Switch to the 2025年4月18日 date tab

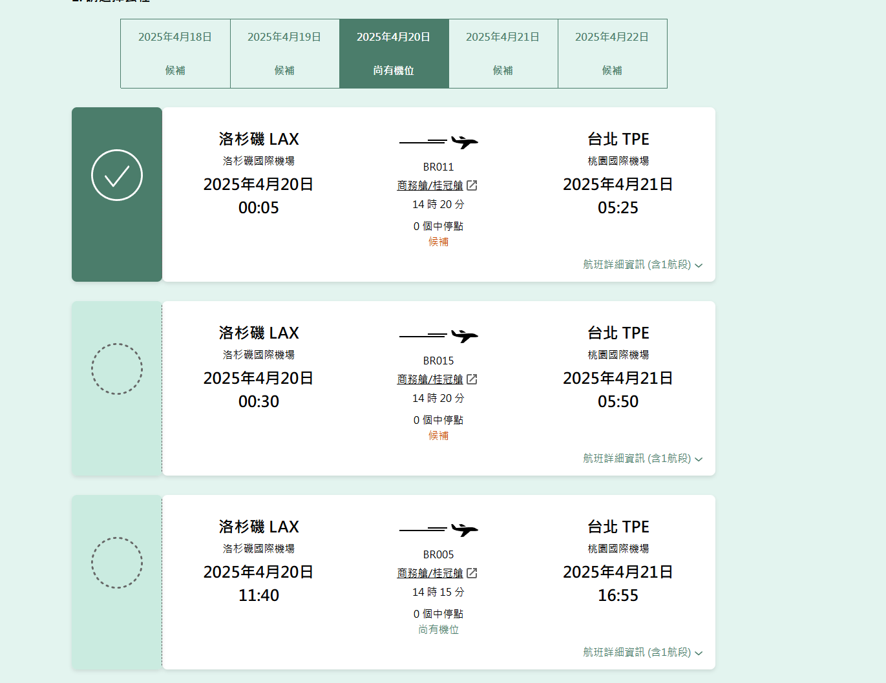(x=175, y=54)
